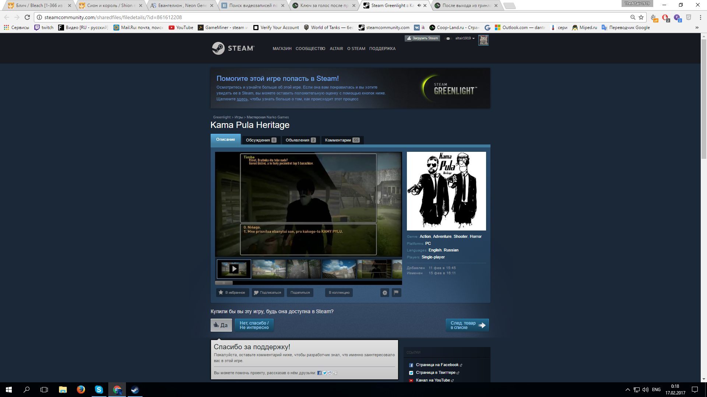The width and height of the screenshot is (707, 397).
Task: Close the 'Поиск видеозаписей' browser tab
Action: coord(282,6)
